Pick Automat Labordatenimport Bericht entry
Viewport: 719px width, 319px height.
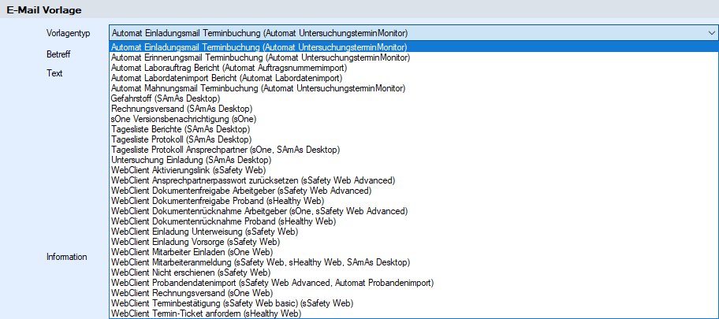pos(414,78)
